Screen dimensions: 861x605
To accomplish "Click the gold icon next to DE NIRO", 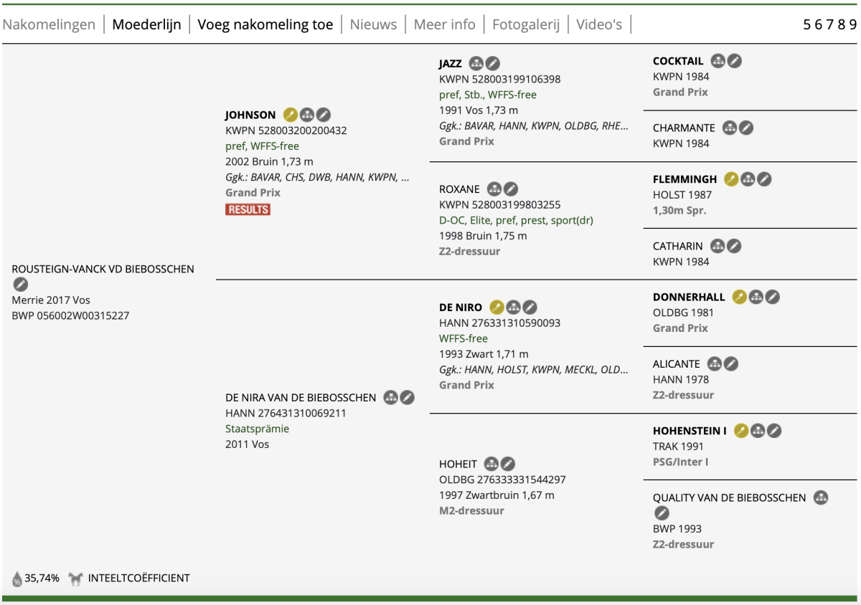I will click(497, 307).
